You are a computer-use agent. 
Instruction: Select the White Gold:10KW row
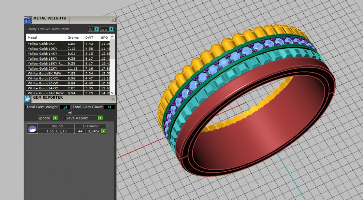(x=46, y=83)
